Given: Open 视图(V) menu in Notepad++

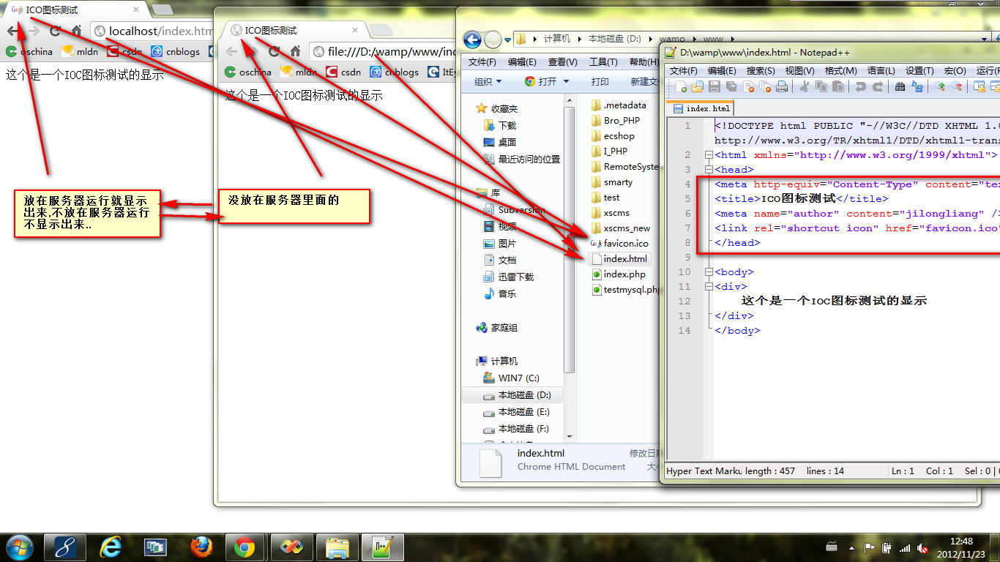Looking at the screenshot, I should (799, 70).
